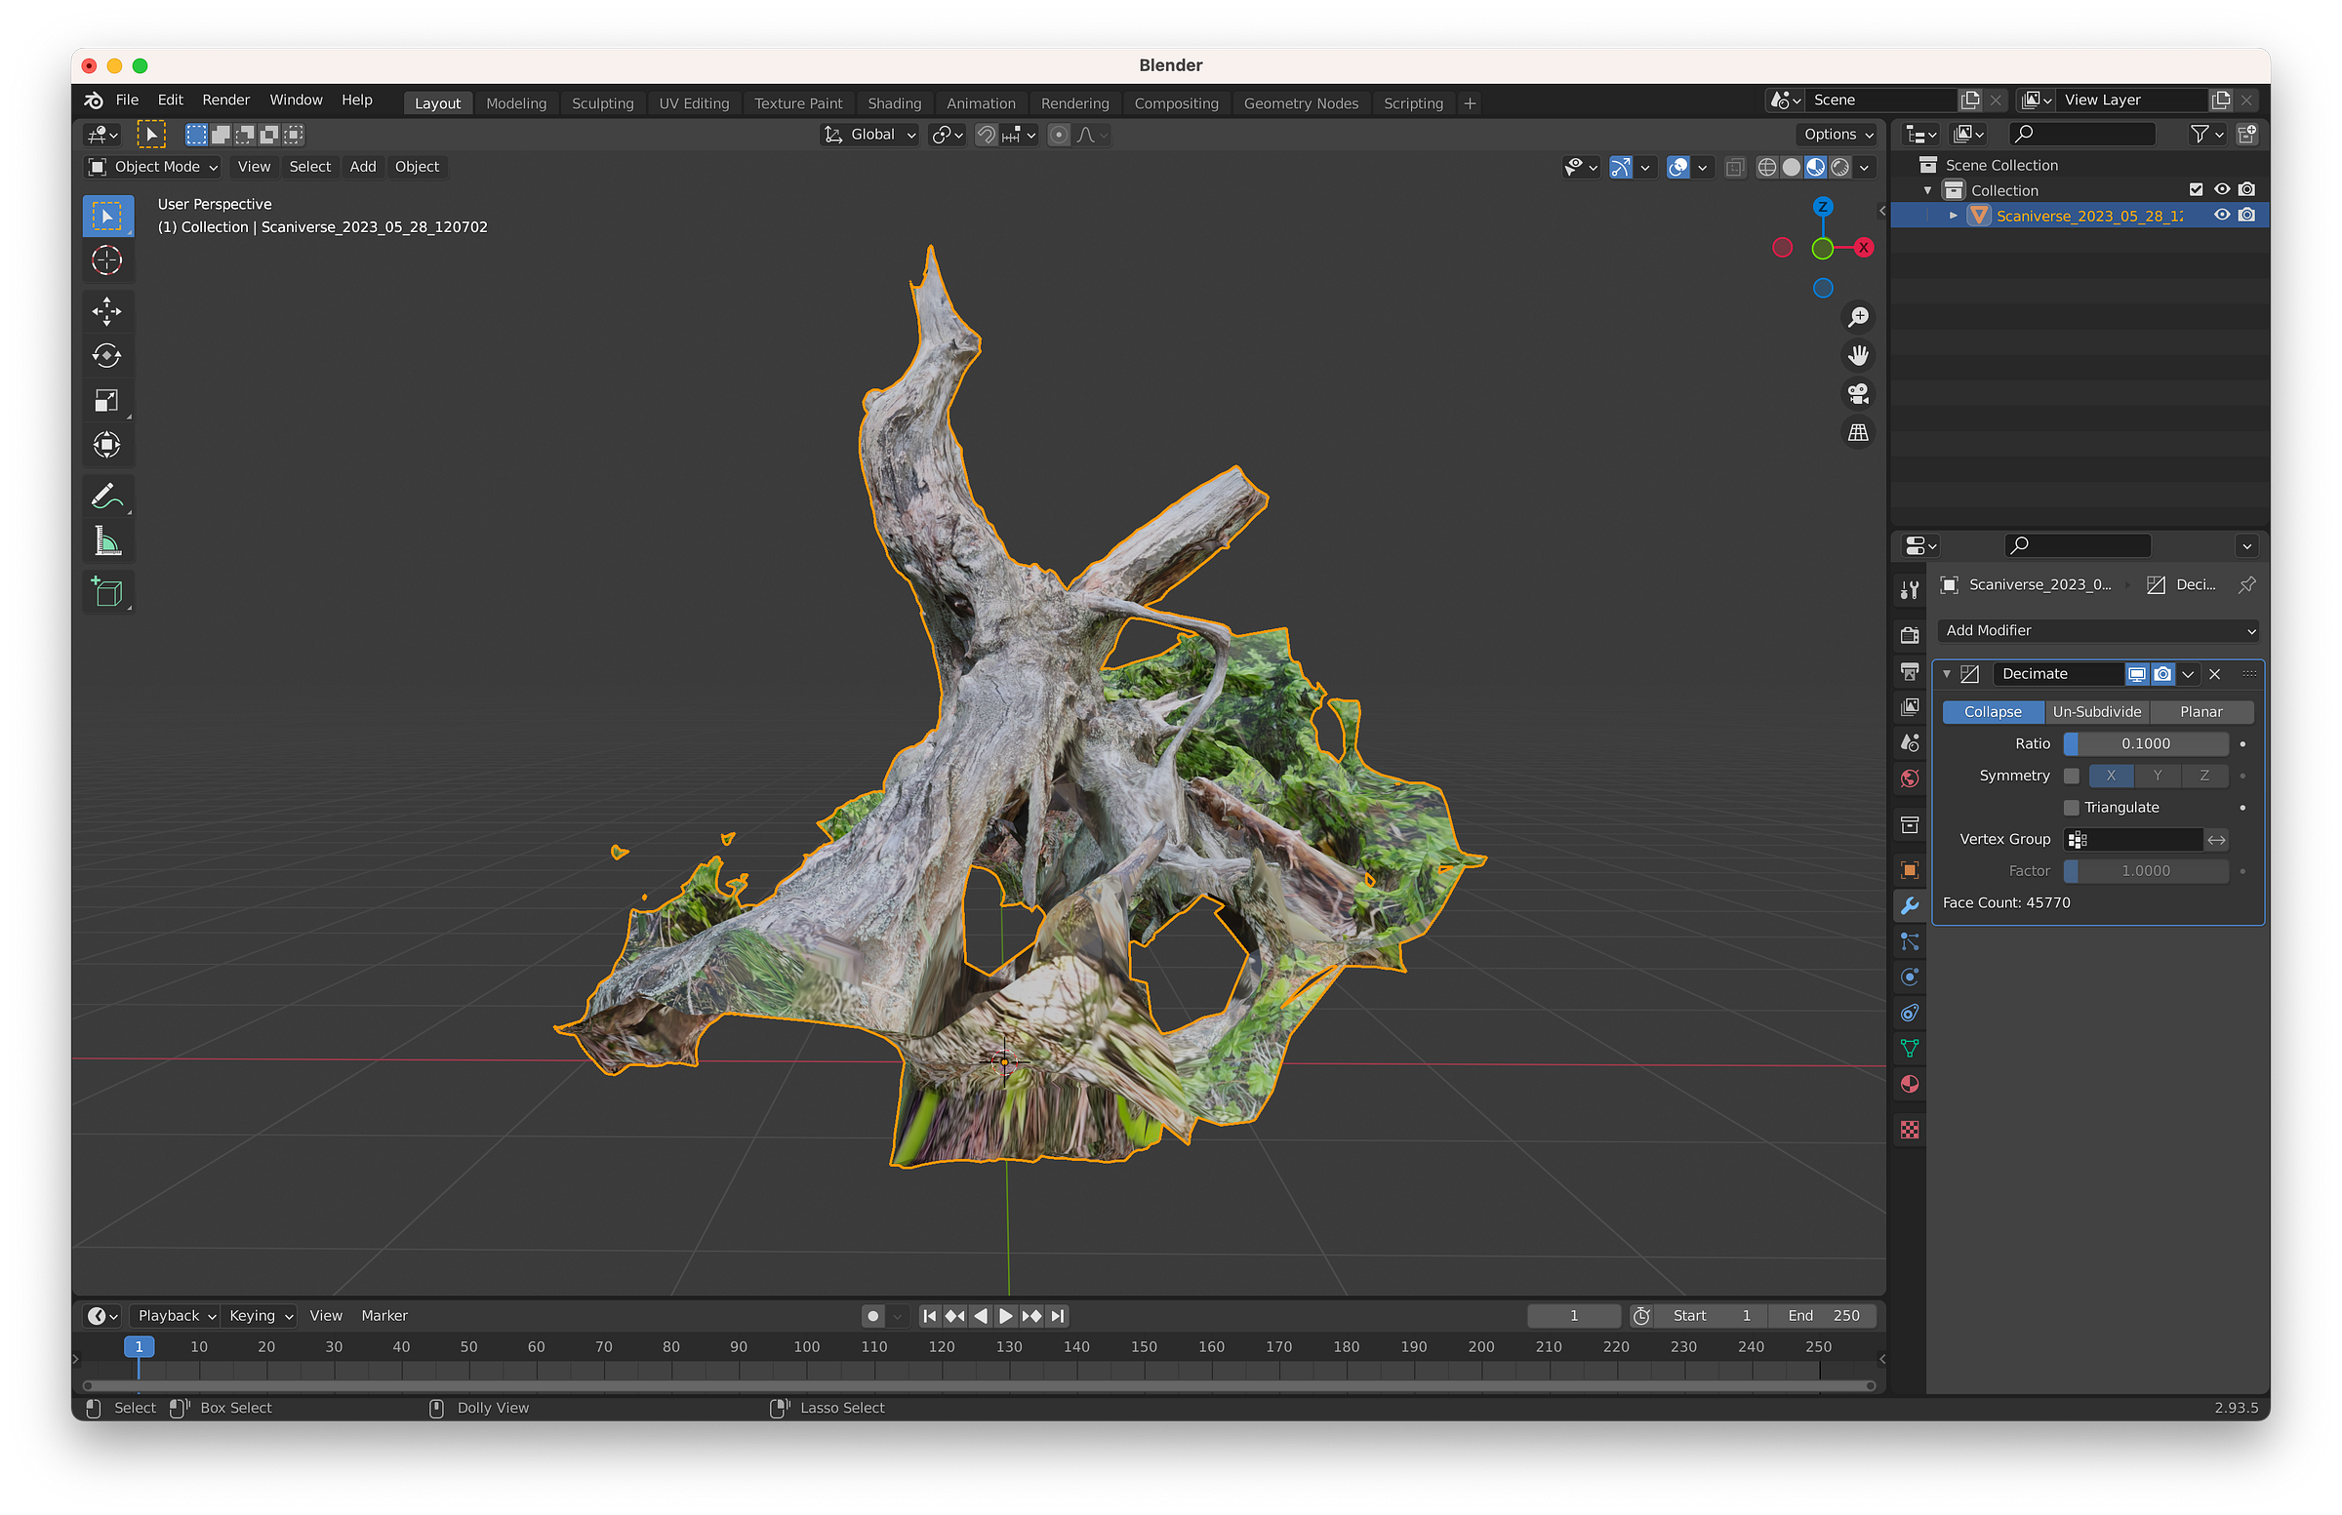Enable the Triangulate checkbox
Viewport: 2342px width, 1515px height.
pos(2071,808)
